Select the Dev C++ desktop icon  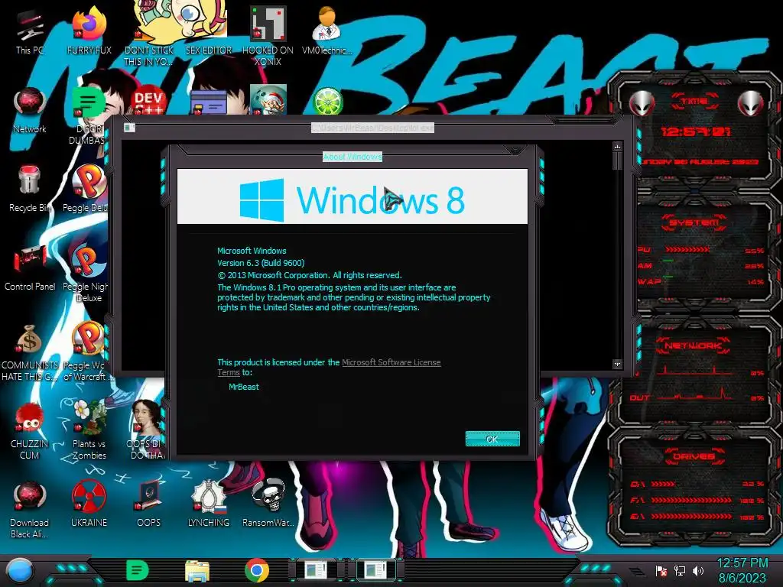148,102
